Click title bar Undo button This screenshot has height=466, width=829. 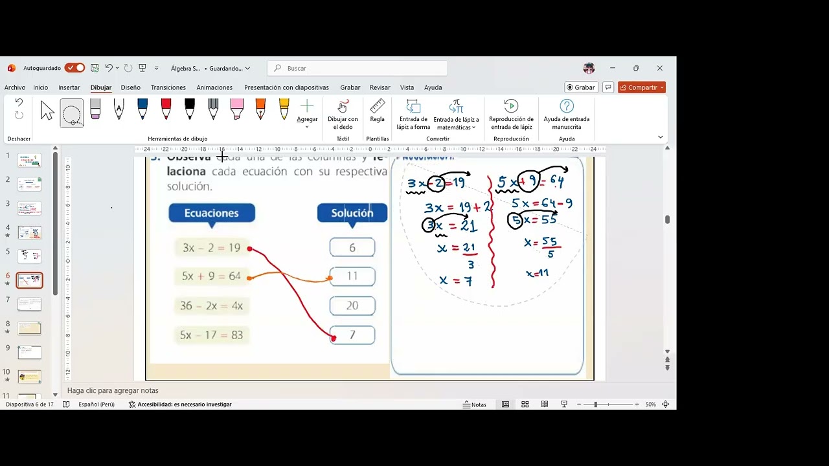(109, 68)
